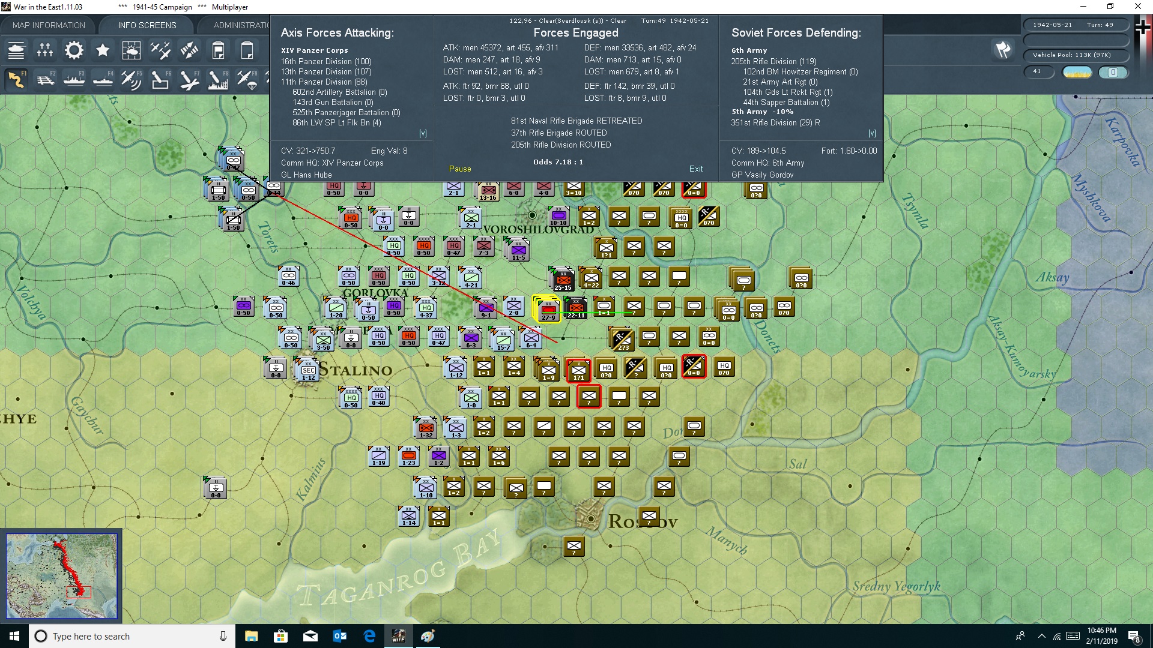Select the purple 10-10 unit near Voroshilovgrad
Viewport: 1153px width, 648px height.
tap(558, 216)
